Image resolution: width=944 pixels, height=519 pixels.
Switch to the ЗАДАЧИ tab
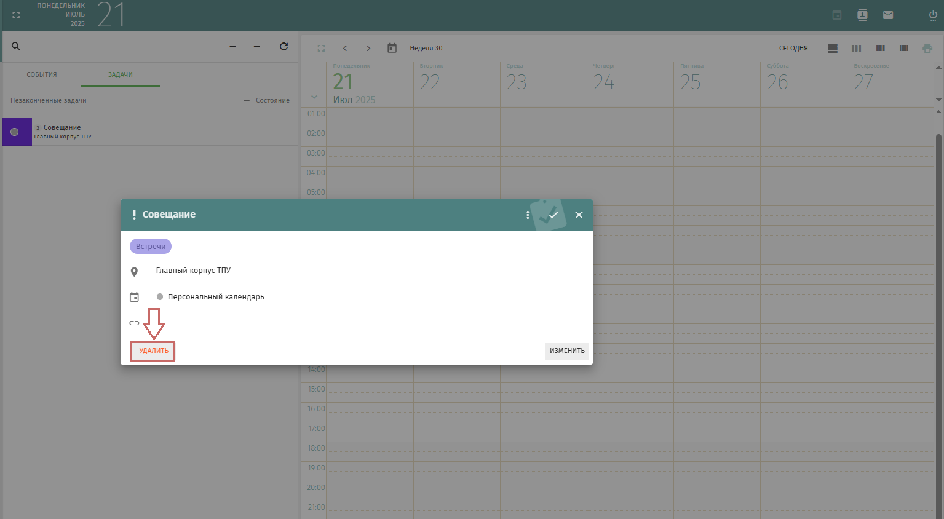[121, 74]
